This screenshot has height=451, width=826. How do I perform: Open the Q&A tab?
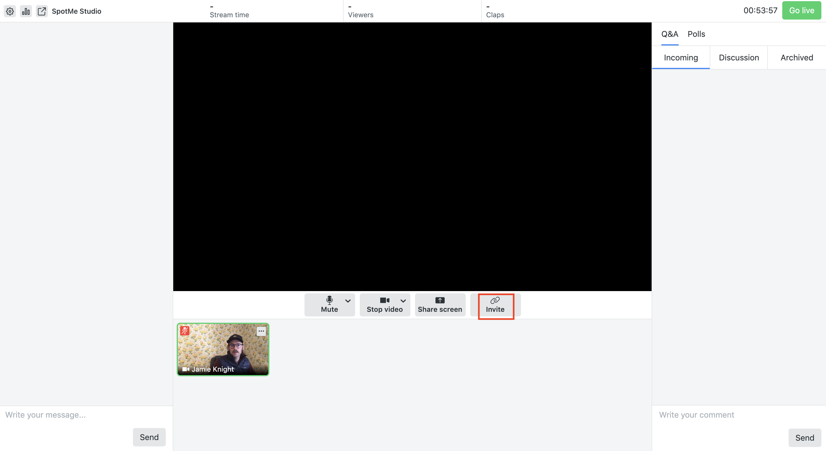click(669, 34)
